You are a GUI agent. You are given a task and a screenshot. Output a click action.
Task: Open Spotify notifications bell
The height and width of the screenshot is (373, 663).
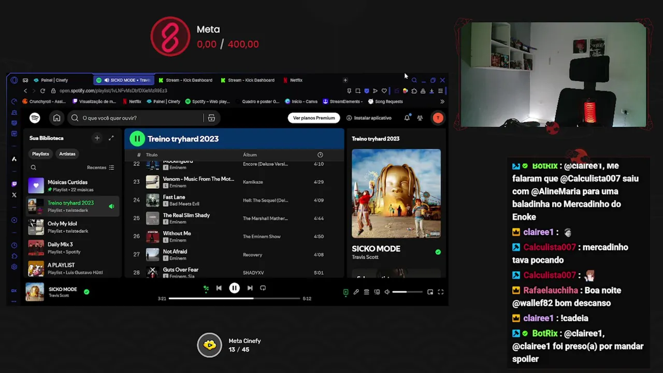(407, 118)
